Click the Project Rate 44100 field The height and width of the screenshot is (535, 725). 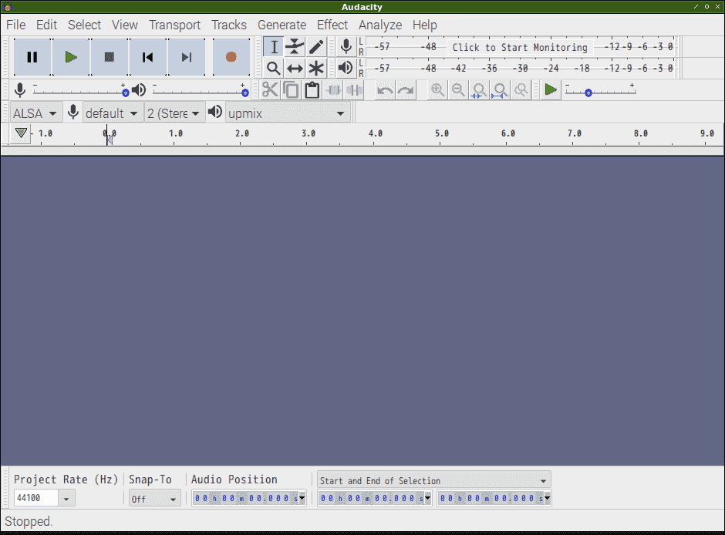click(36, 498)
